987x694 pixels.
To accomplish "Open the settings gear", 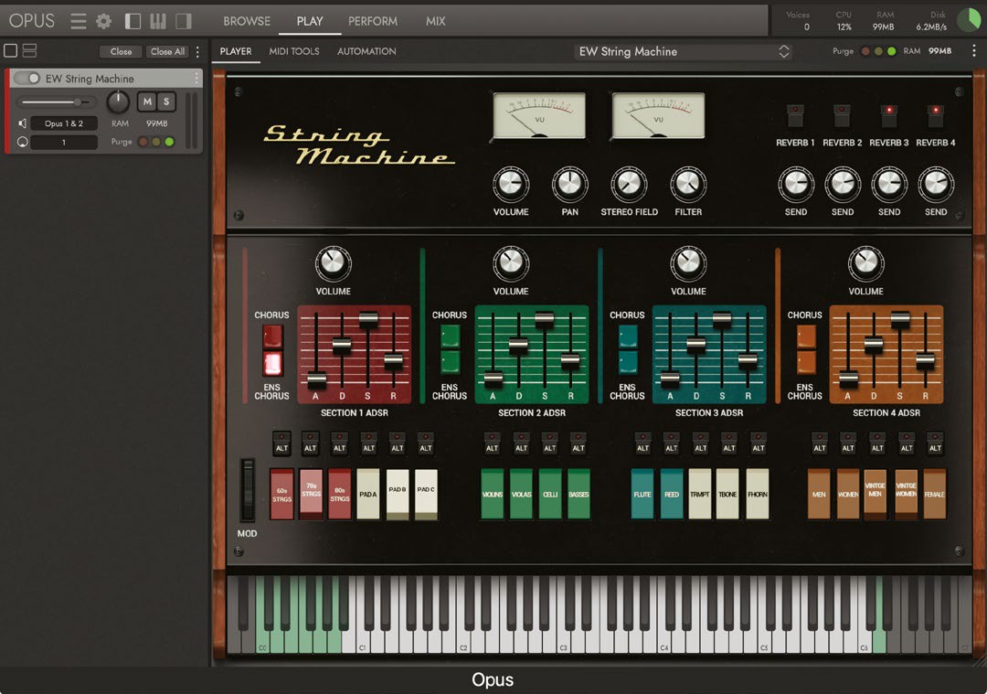I will point(104,21).
